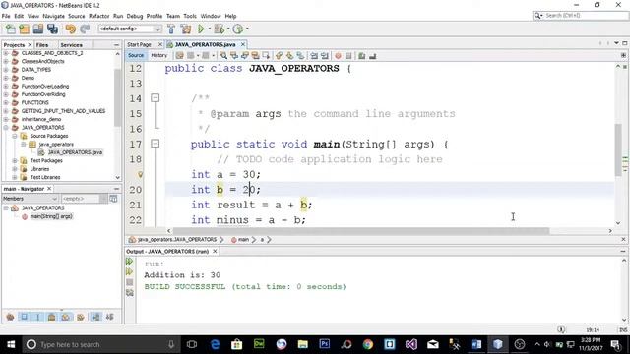Toggle Show Fields filter in Navigator
Viewport: 630px width, 354px height.
(x=24, y=317)
